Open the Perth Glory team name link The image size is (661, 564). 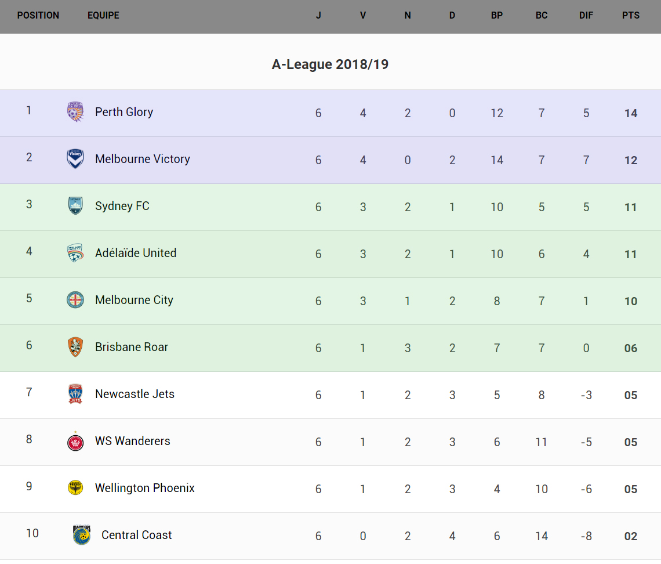click(124, 112)
